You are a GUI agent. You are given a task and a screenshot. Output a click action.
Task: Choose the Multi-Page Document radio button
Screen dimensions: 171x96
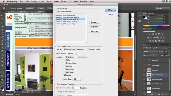click(x=65, y=49)
